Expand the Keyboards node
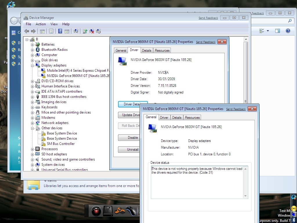This screenshot has height=223, width=297. 32,107
